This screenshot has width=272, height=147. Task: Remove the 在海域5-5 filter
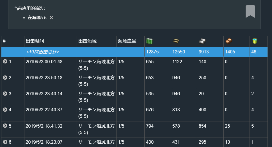pyautogui.click(x=51, y=17)
